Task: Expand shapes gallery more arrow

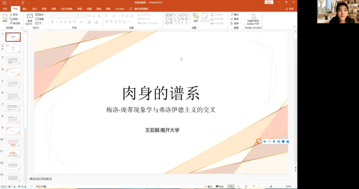Action: pyautogui.click(x=190, y=23)
